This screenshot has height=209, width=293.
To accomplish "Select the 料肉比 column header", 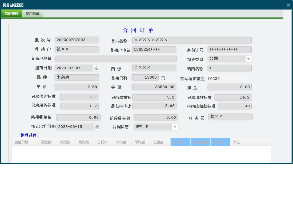I will [x=180, y=142].
